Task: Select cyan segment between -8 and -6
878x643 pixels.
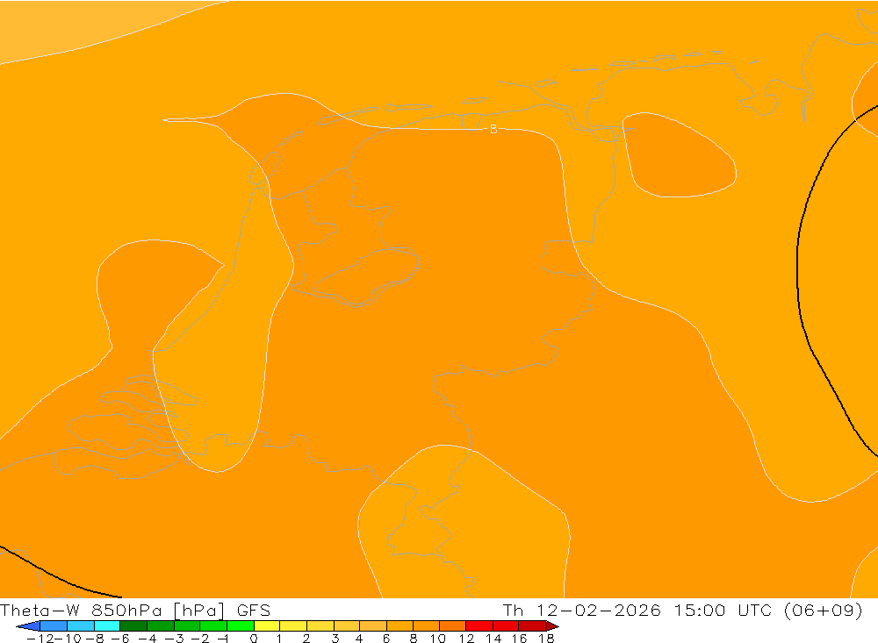Action: coord(107,626)
